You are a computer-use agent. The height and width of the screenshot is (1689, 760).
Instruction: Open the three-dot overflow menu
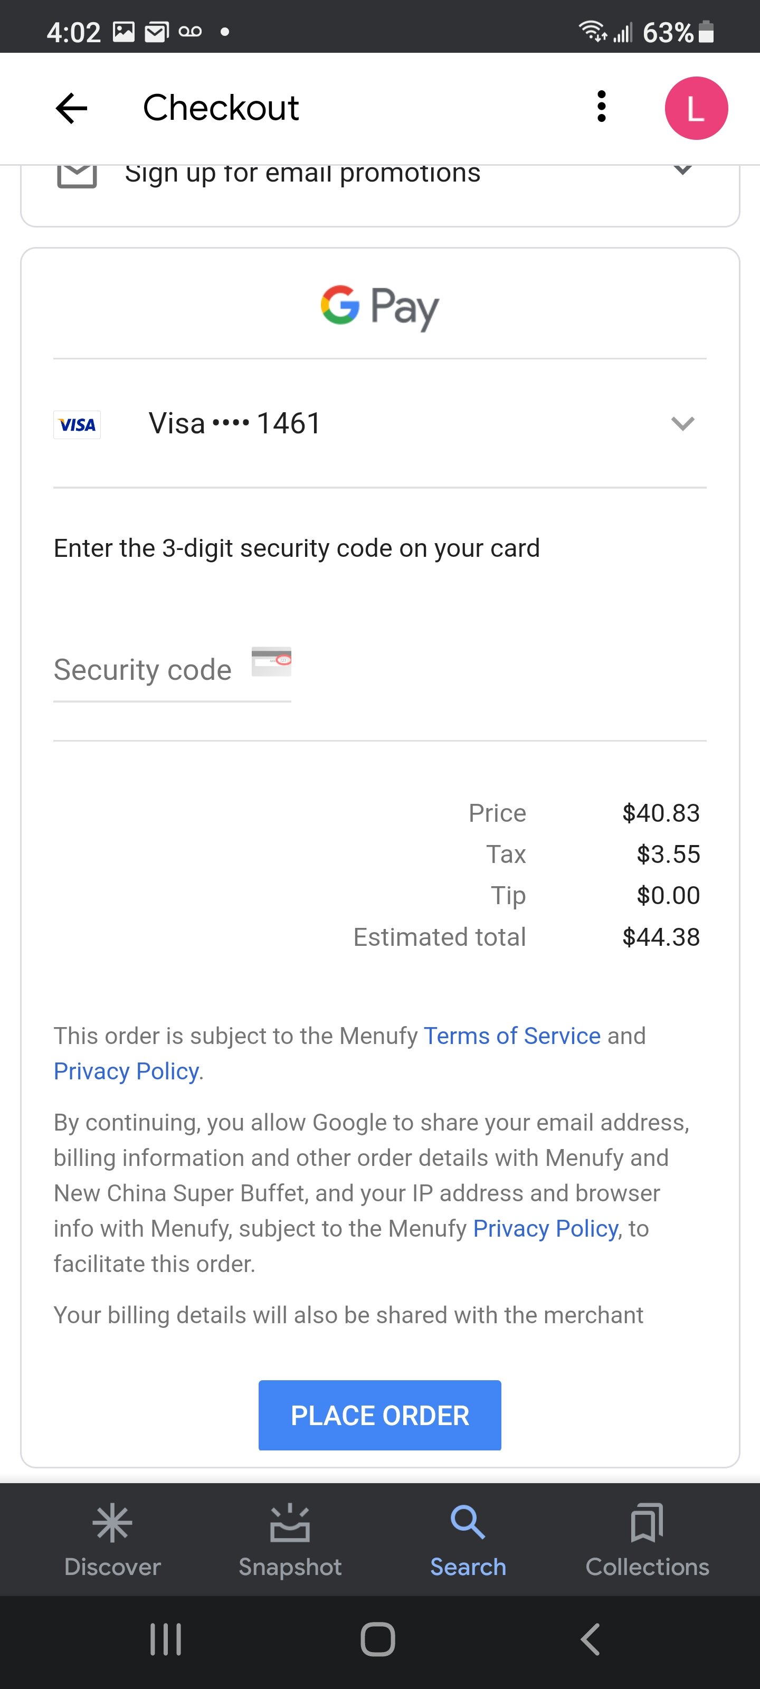click(601, 107)
